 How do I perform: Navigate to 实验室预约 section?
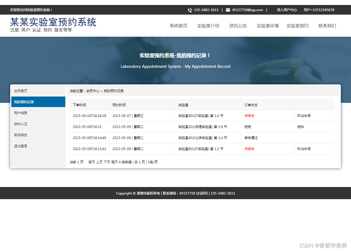[x=297, y=26]
